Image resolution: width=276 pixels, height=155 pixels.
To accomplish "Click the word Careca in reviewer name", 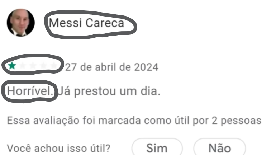I will pos(105,23).
